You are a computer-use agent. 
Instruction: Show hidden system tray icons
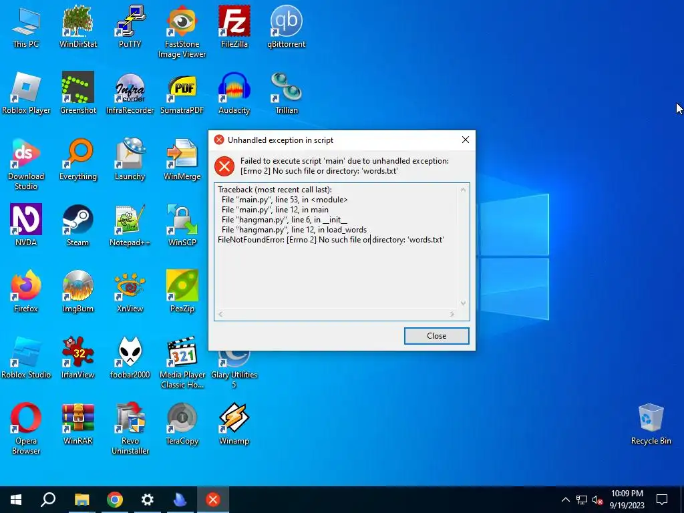click(x=565, y=500)
